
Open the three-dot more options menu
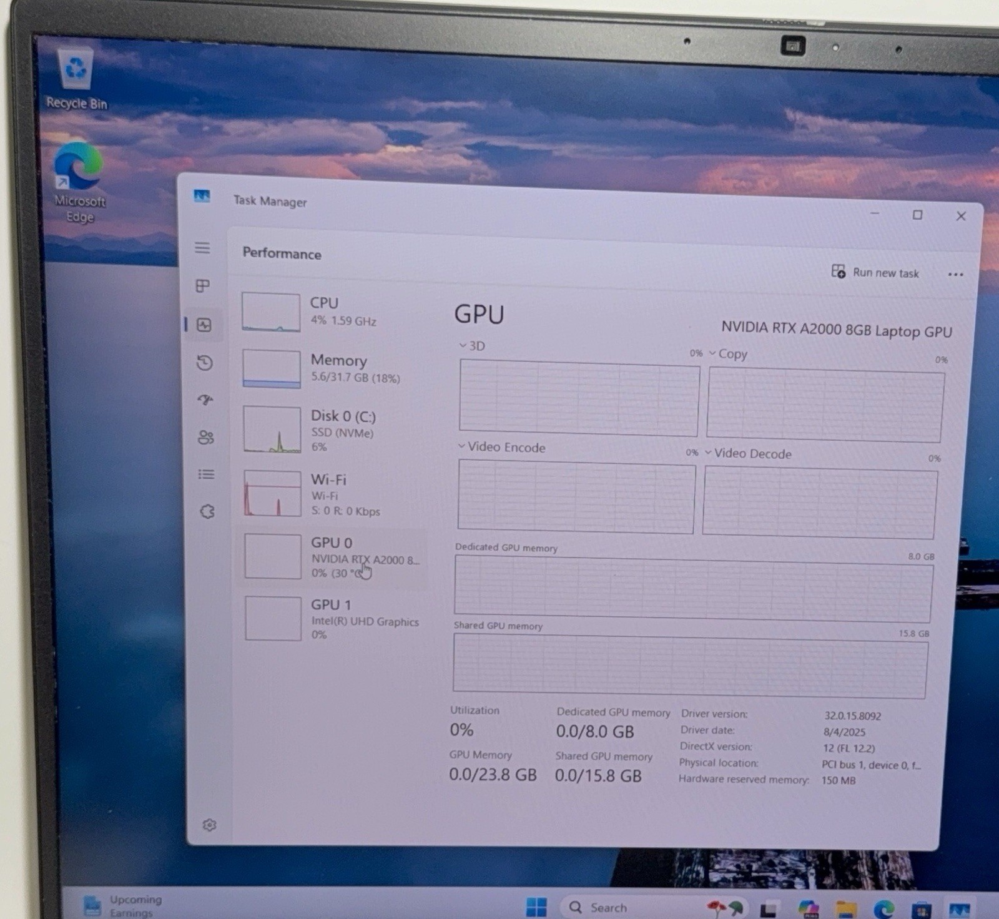[x=955, y=274]
